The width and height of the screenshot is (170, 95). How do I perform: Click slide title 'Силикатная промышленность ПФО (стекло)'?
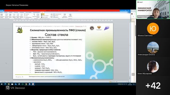[x=58, y=30]
